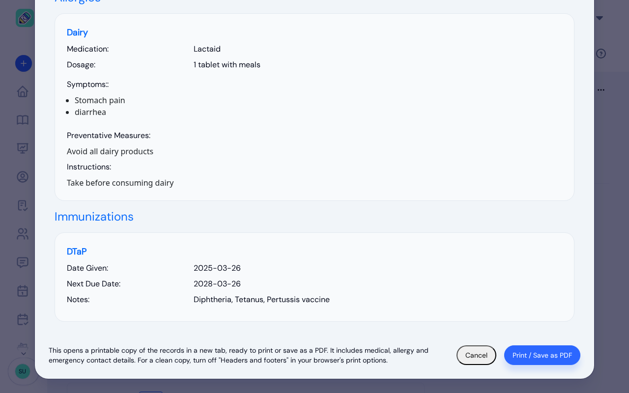Click 'Take before consuming dairy' text
629x393 pixels.
pyautogui.click(x=120, y=183)
